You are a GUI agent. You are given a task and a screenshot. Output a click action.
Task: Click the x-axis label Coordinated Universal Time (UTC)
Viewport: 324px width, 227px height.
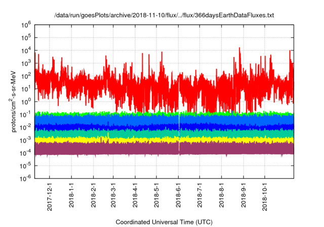164,222
